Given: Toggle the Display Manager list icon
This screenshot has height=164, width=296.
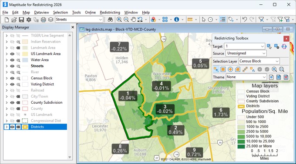Looking at the screenshot, I should click(x=223, y=20).
